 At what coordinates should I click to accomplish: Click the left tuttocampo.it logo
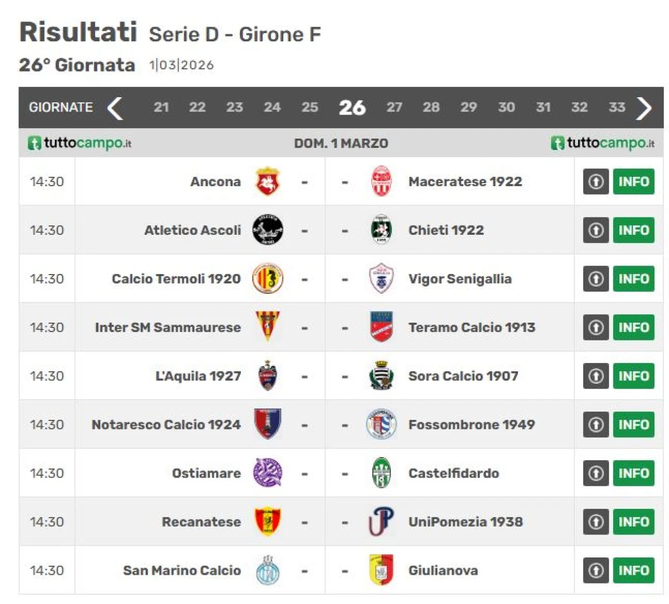tap(79, 143)
